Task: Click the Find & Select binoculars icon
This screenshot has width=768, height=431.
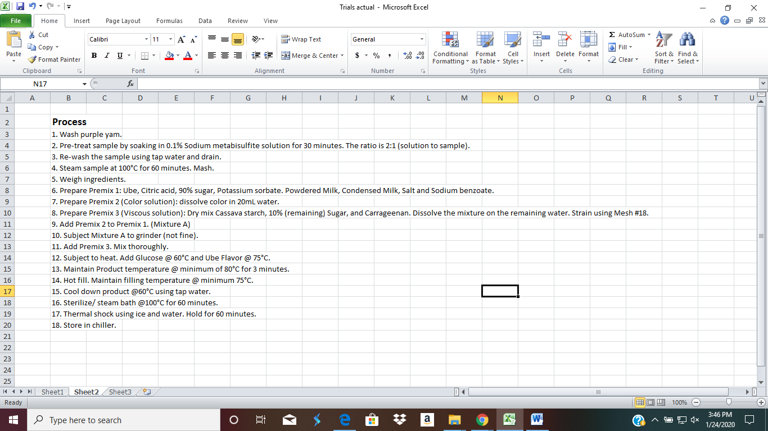Action: pos(687,40)
